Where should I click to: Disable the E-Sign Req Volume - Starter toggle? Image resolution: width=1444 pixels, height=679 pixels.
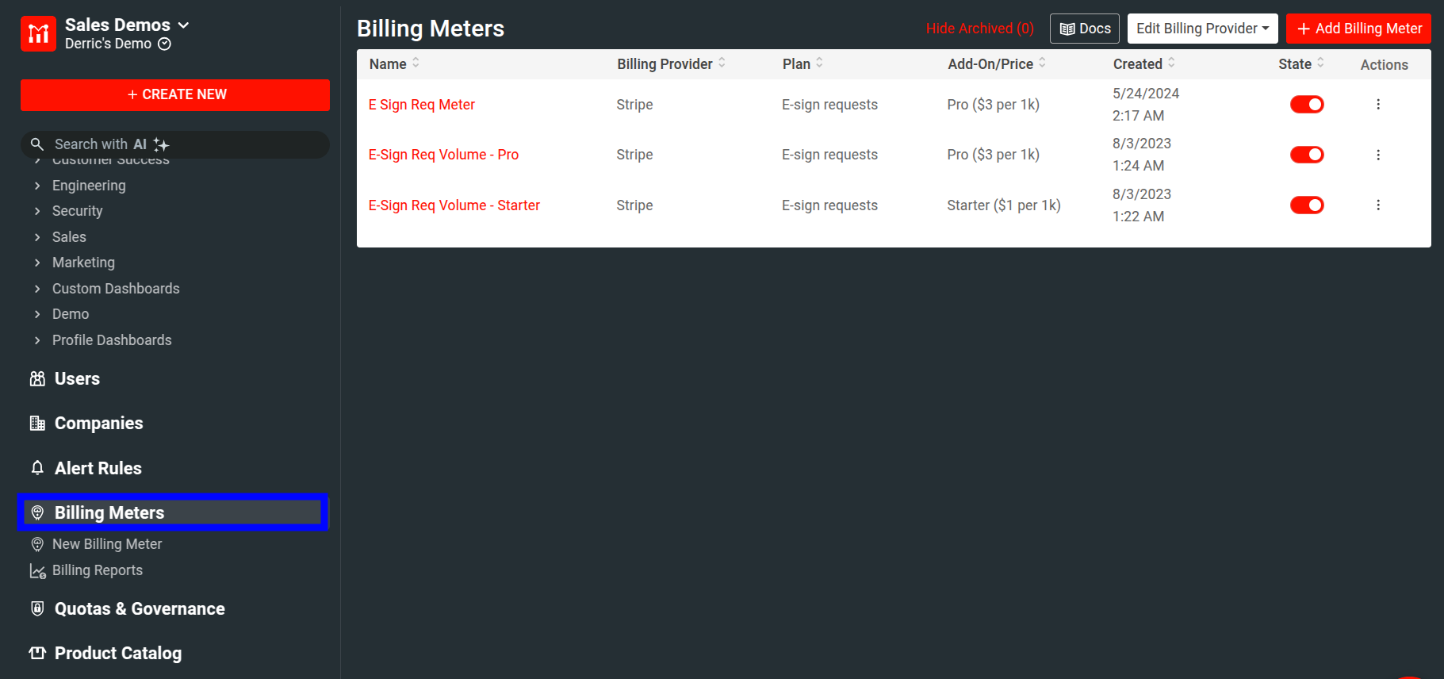tap(1307, 205)
